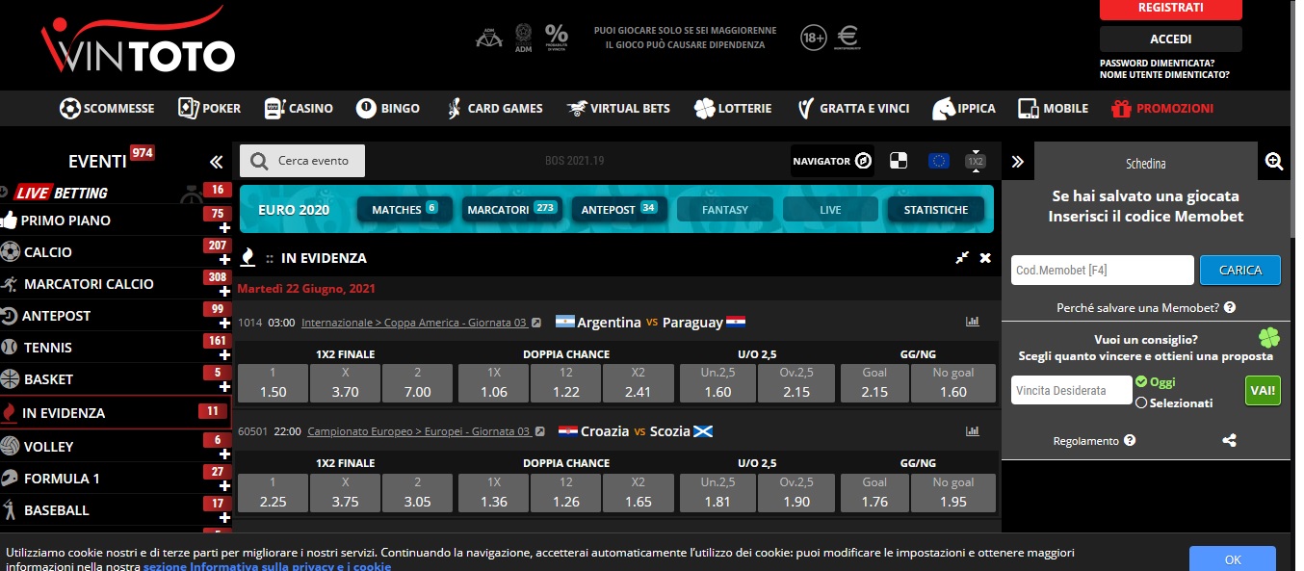Expand Marcatori Calcio plus

225,293
